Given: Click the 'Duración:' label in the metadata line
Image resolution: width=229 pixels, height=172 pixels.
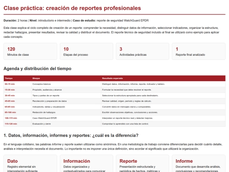Looking at the screenshot, I should (10, 21).
